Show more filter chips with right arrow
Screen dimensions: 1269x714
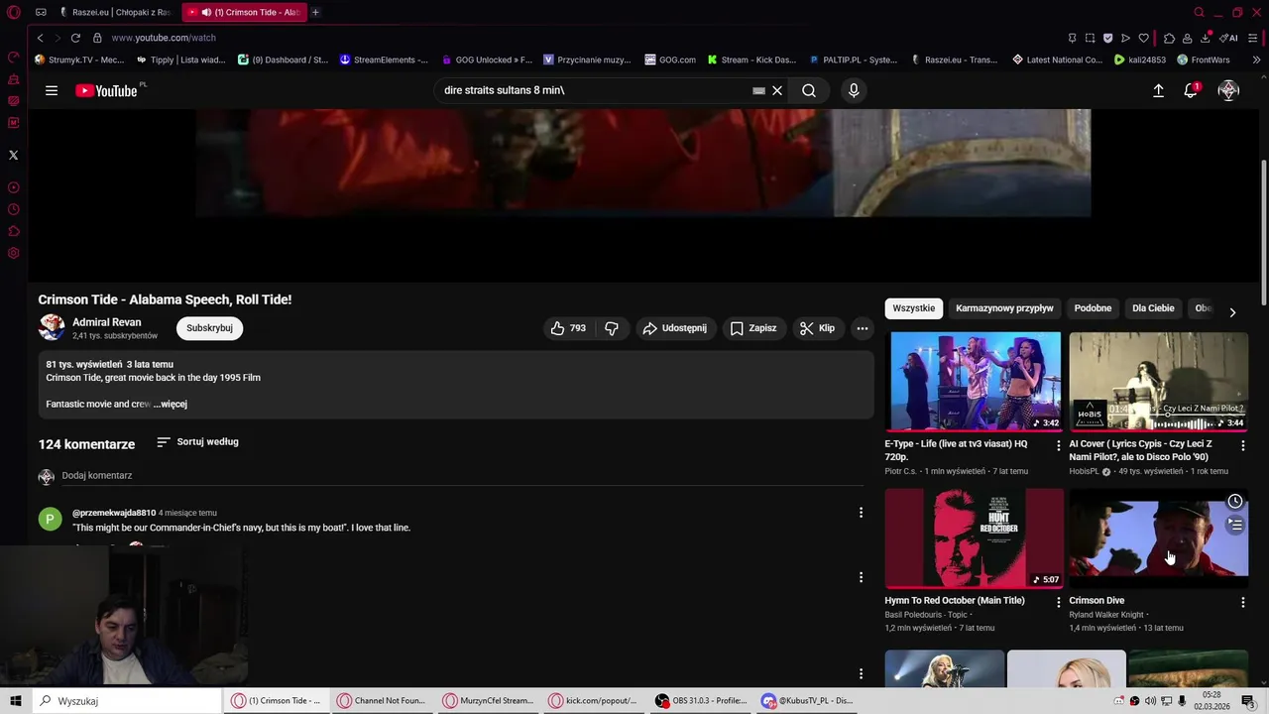pos(1232,312)
